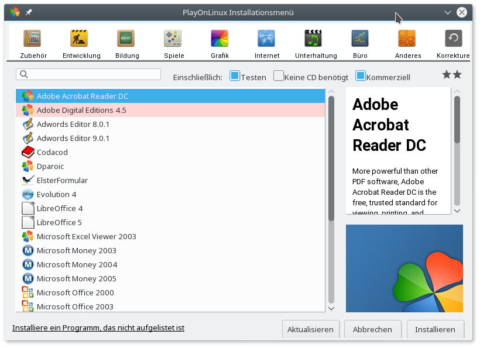
Task: Click the unlisted program install link
Action: 98,328
